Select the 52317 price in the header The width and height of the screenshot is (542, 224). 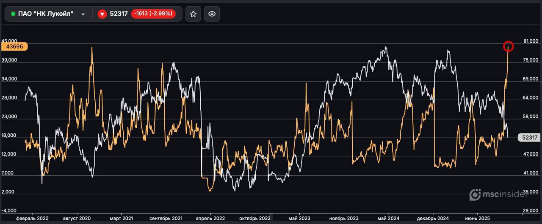tap(119, 14)
